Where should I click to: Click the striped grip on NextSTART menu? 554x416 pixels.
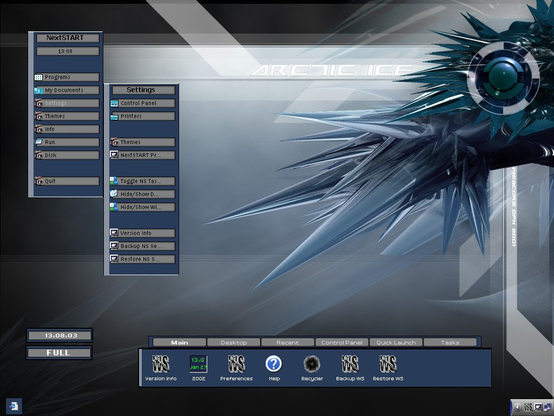tap(31, 114)
